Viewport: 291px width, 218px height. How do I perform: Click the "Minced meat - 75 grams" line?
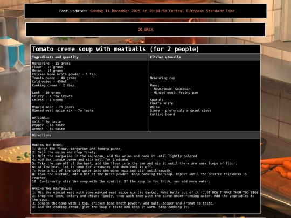pos(53,107)
